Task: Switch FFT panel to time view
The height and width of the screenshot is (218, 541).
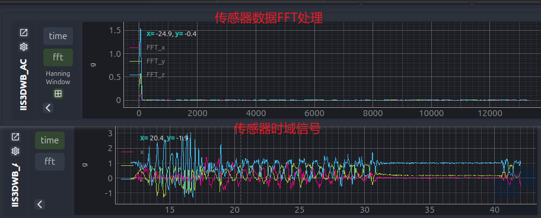Action: [58, 36]
